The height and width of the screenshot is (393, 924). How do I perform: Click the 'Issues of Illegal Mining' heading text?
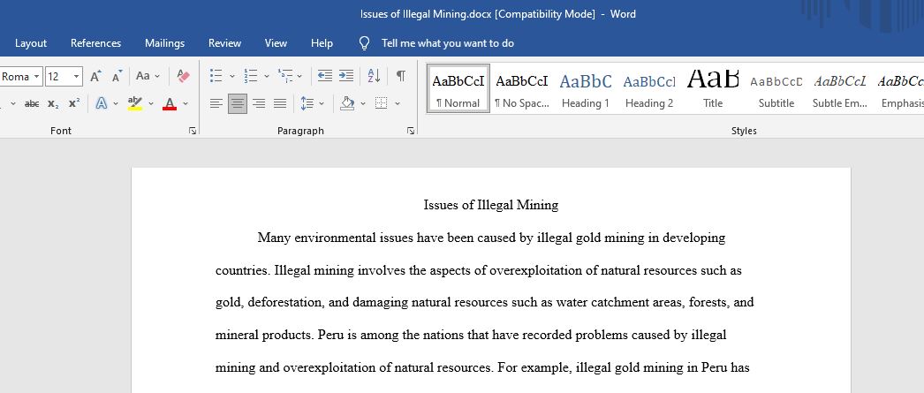click(x=491, y=205)
